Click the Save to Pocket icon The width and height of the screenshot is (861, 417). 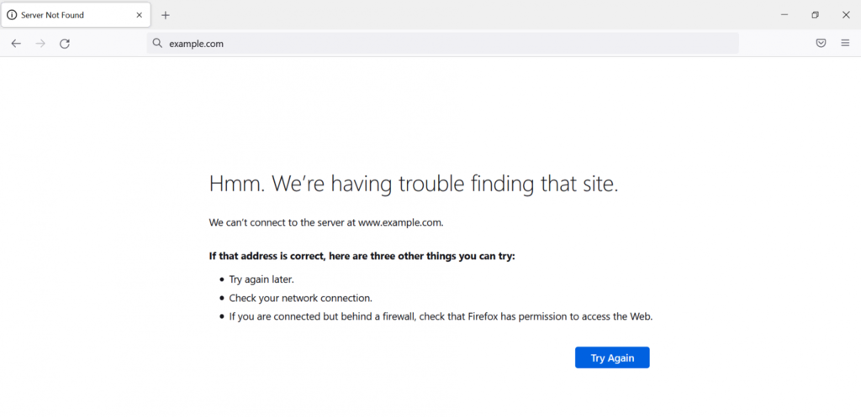[821, 44]
